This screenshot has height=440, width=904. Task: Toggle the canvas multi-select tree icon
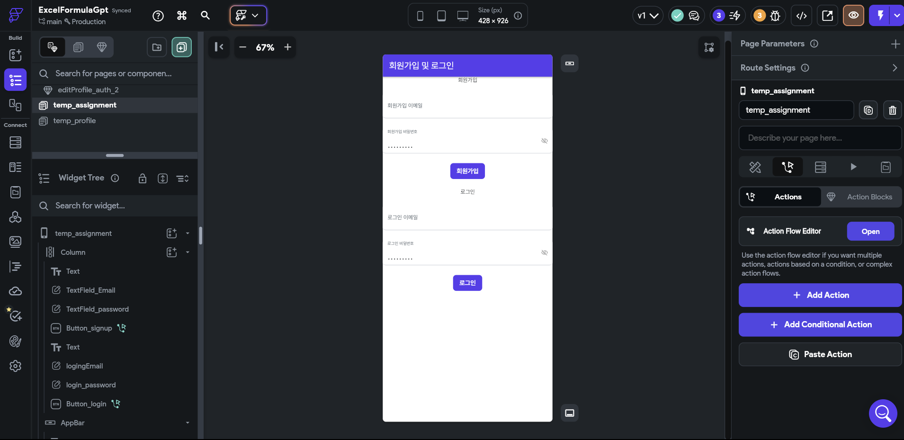pyautogui.click(x=709, y=47)
